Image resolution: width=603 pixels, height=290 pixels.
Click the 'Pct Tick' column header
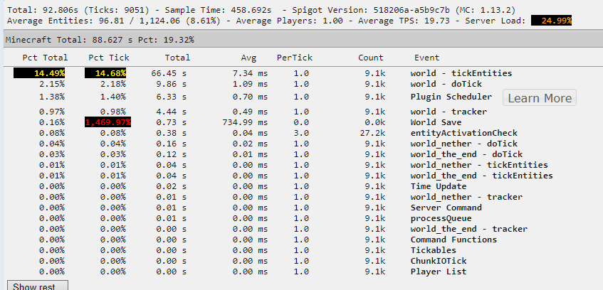tap(109, 58)
